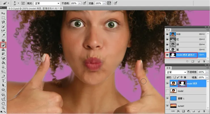Hide the RGB channel eye icon
Screen dimensions: 210x114
coord(167,34)
